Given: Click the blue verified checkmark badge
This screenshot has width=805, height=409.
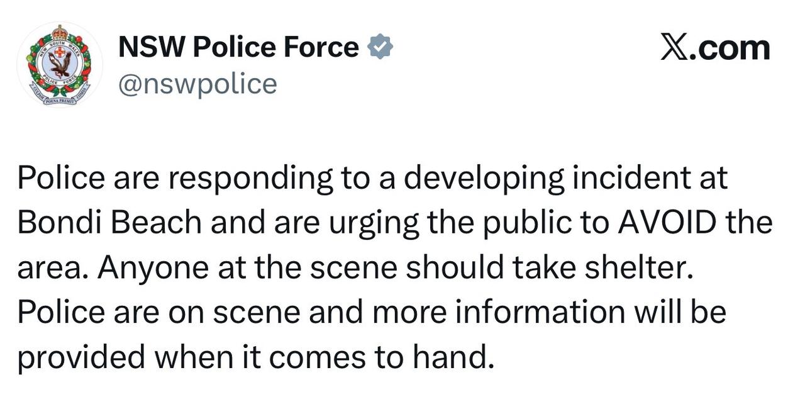Looking at the screenshot, I should pyautogui.click(x=380, y=47).
